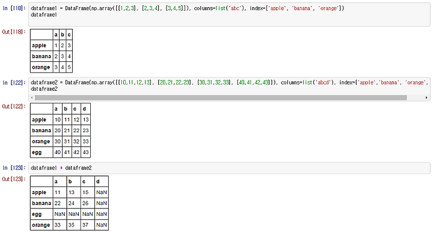
Task: Click the 'dataframe1' second line in cell 118
Action: pos(44,15)
